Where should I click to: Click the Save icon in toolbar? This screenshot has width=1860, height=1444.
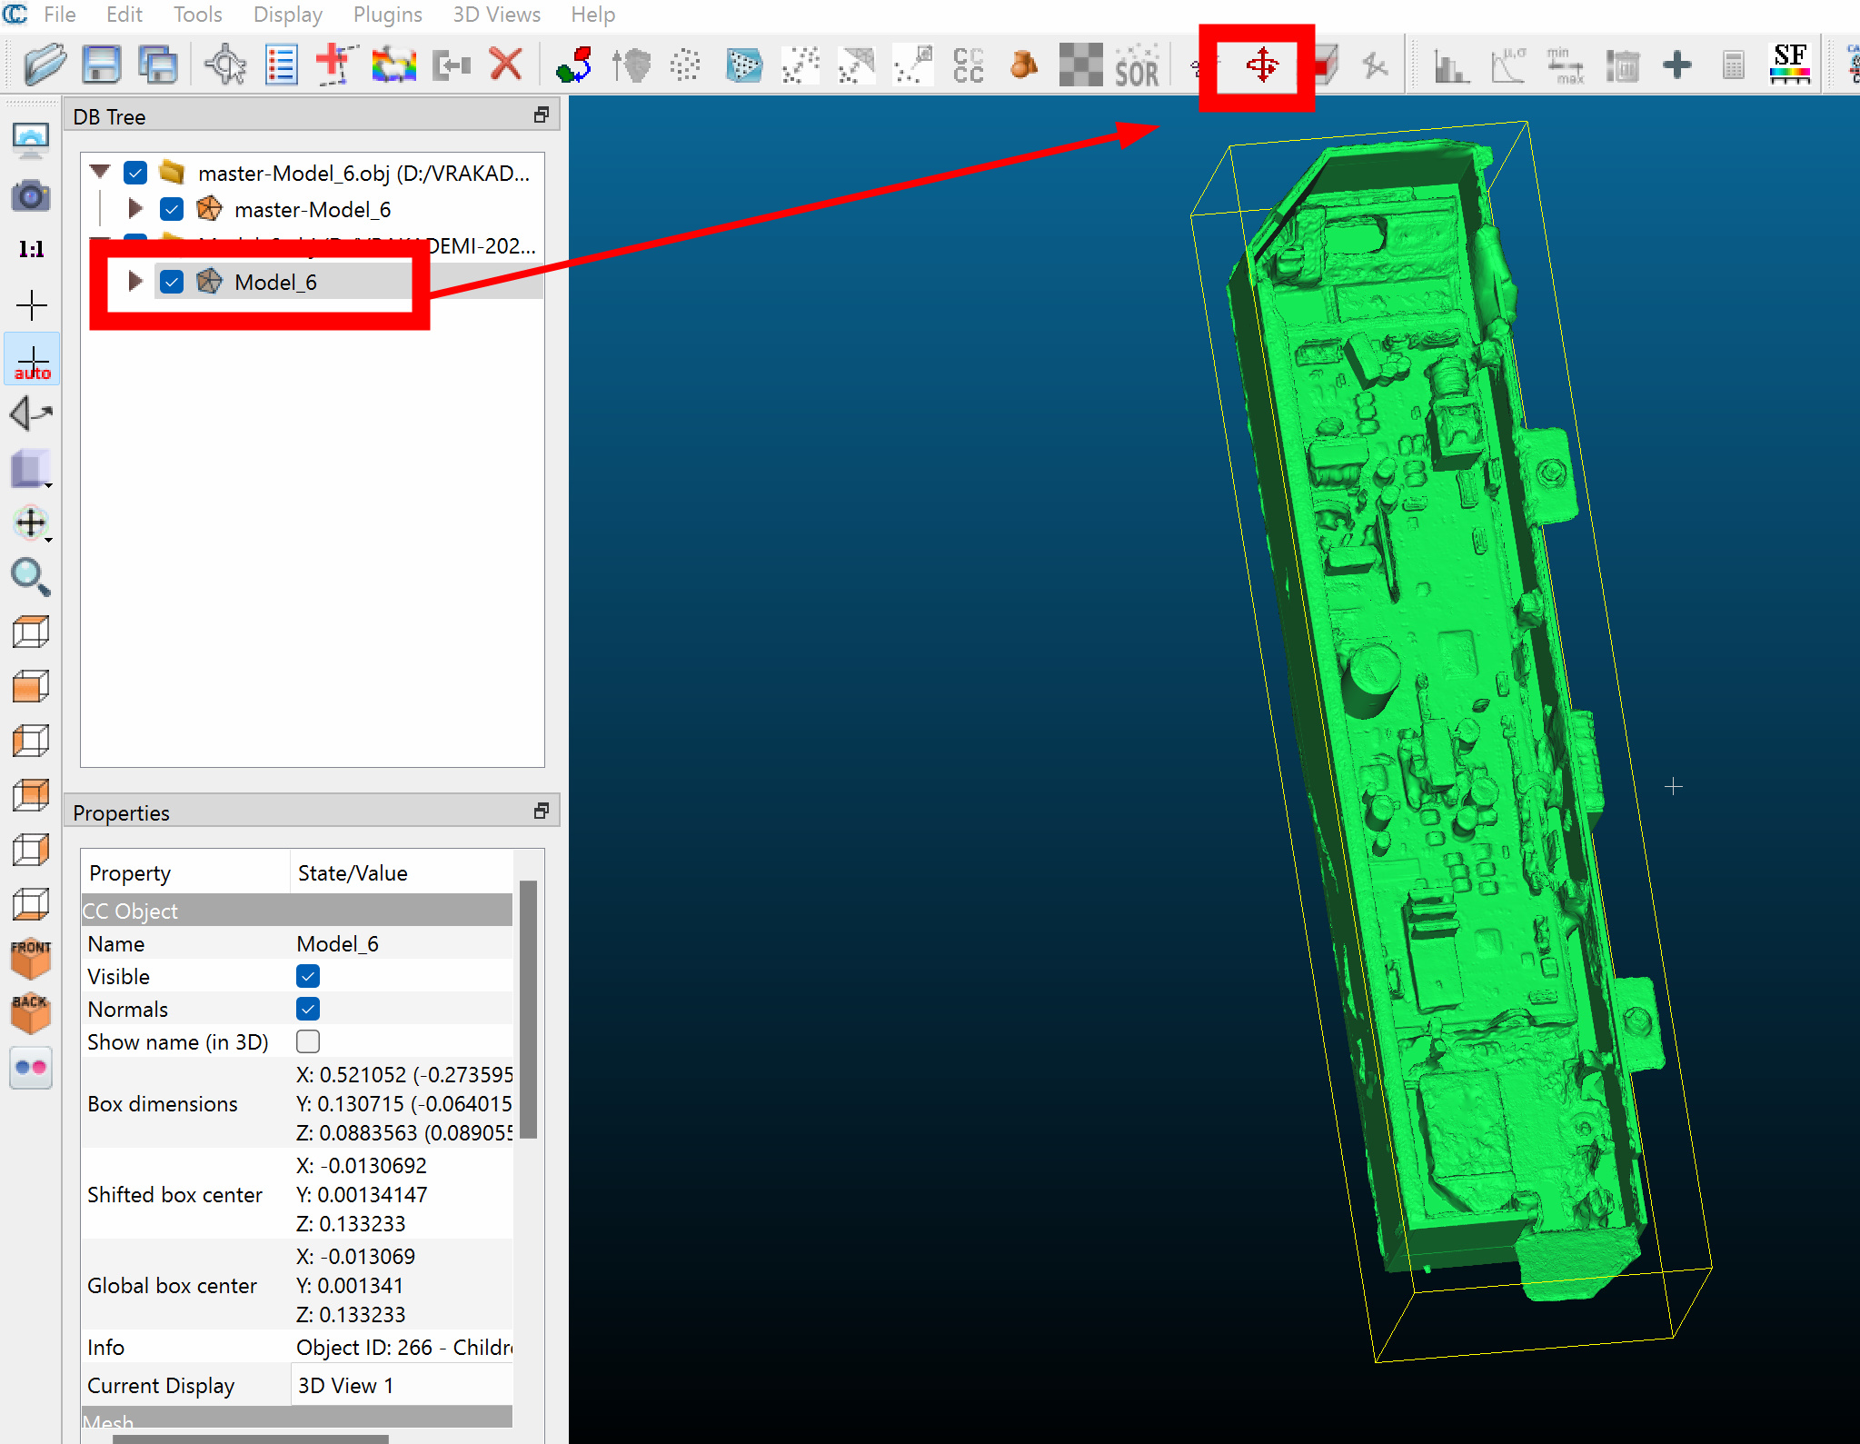pyautogui.click(x=101, y=65)
